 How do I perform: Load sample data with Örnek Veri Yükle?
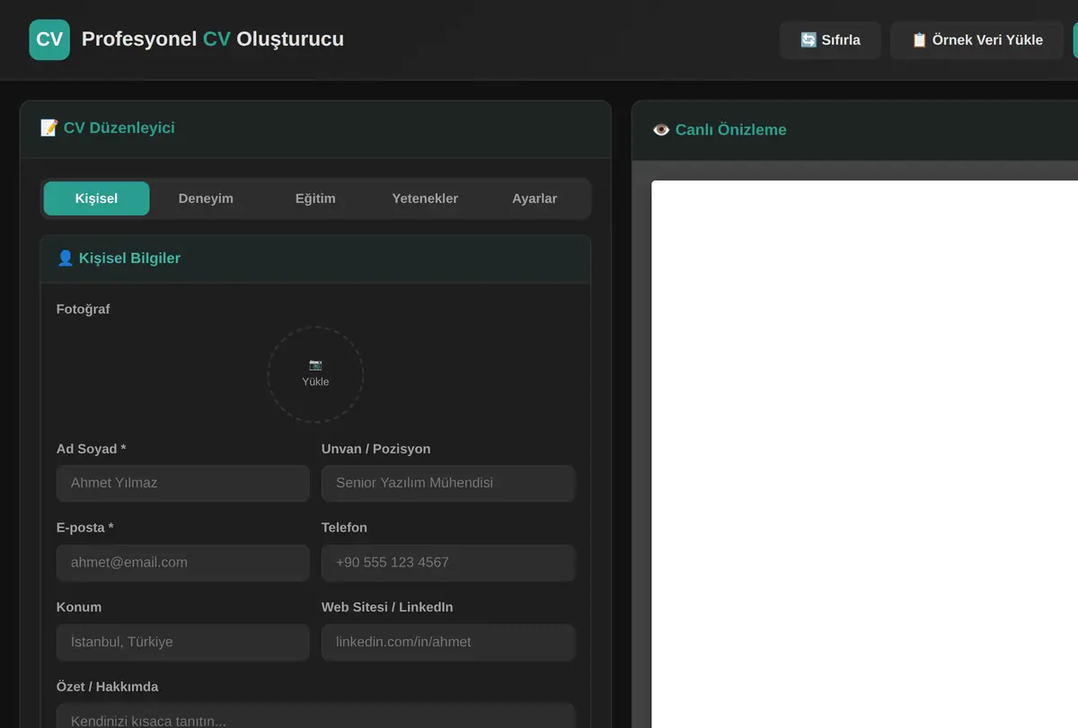click(x=977, y=40)
